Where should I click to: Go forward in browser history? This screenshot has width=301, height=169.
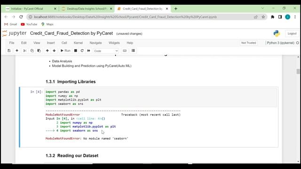coord(14,17)
